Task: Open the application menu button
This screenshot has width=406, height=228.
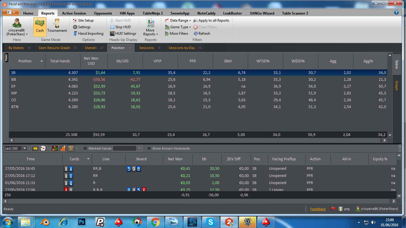Action: (x=11, y=12)
